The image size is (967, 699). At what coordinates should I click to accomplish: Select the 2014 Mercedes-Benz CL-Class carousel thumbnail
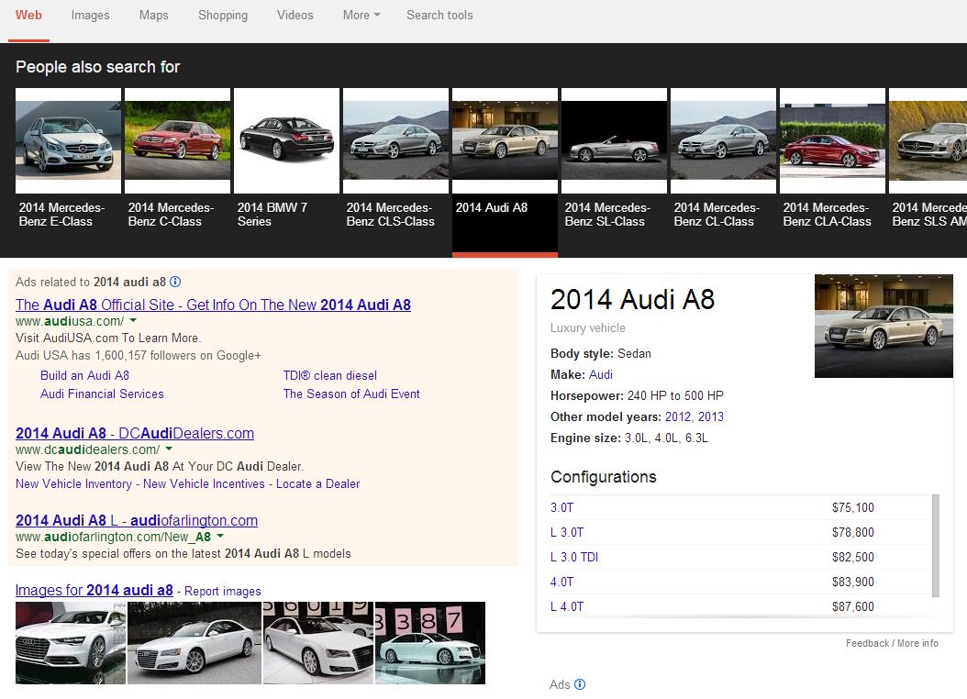coord(723,140)
